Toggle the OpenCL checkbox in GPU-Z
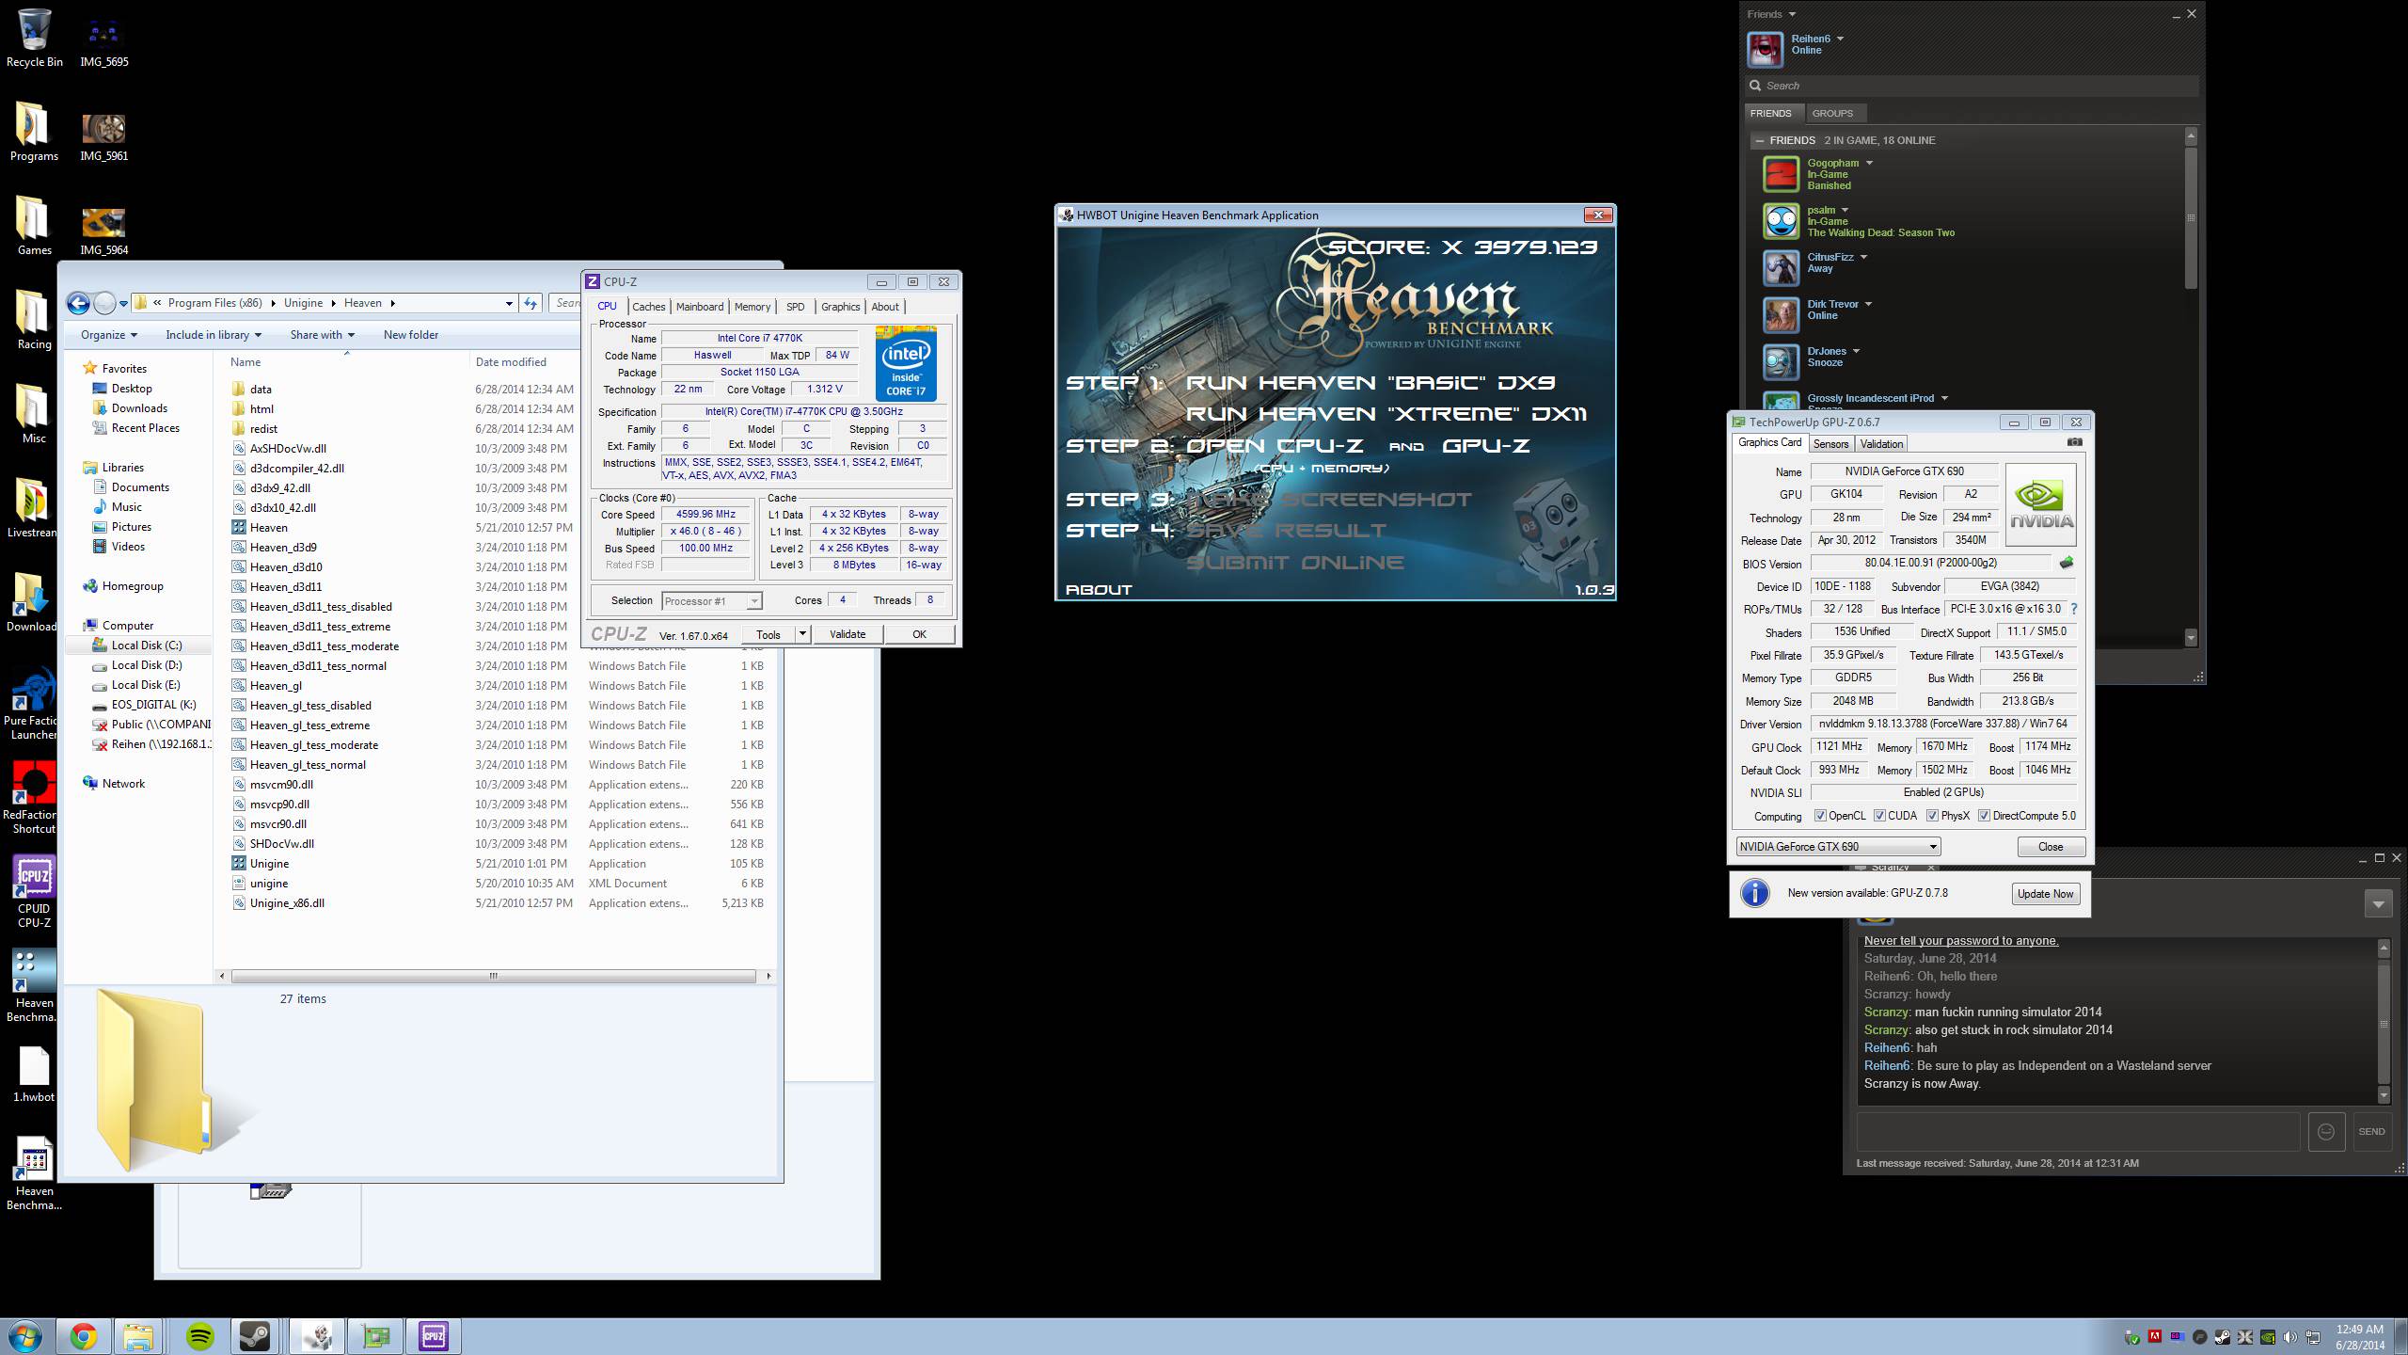Screen dimensions: 2408x1355 coord(1820,816)
